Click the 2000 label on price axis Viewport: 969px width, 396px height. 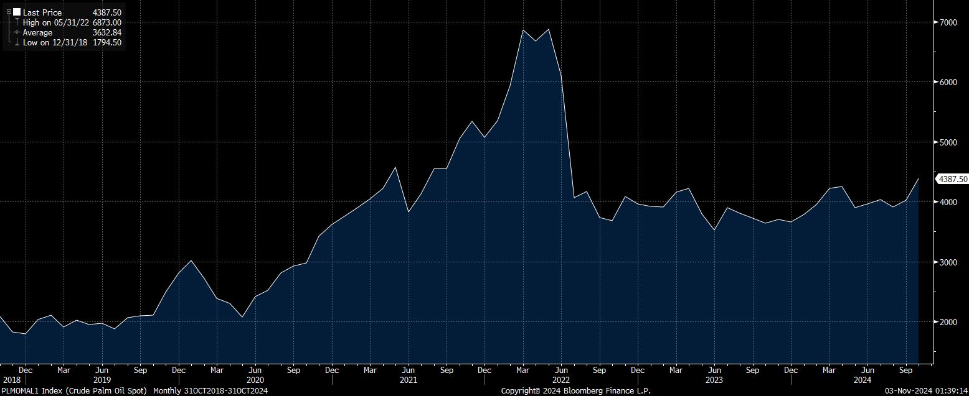[948, 322]
